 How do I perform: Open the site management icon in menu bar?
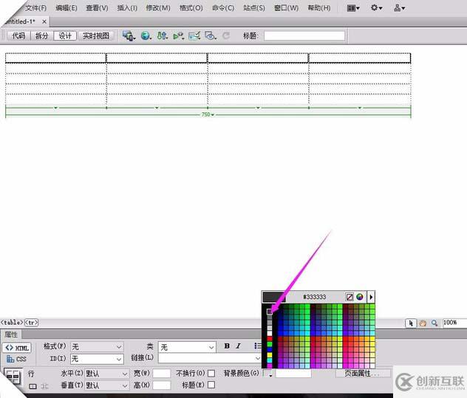400,8
